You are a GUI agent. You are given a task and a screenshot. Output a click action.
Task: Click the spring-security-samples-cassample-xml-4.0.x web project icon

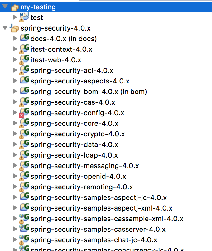coord(24,218)
